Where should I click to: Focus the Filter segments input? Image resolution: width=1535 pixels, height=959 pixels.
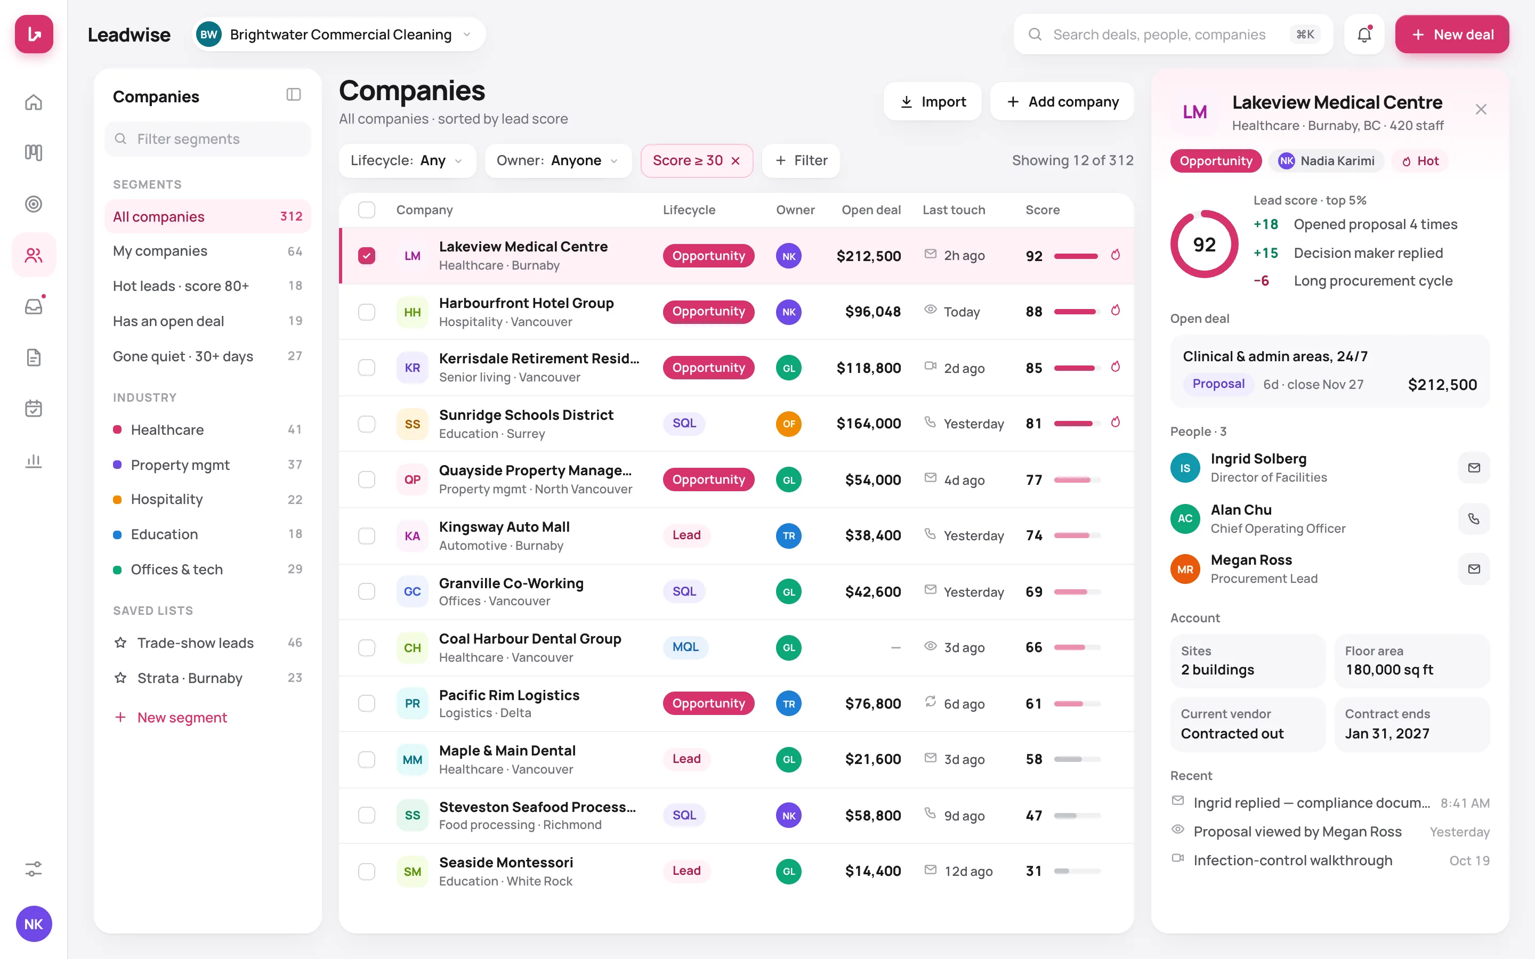click(x=207, y=139)
